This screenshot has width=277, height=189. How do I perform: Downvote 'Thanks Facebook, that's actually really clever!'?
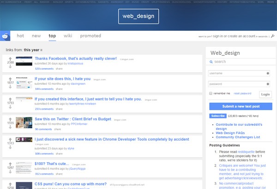pos(10,66)
